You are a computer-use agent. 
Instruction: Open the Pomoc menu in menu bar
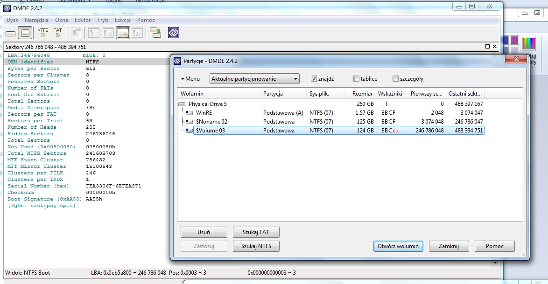(146, 20)
